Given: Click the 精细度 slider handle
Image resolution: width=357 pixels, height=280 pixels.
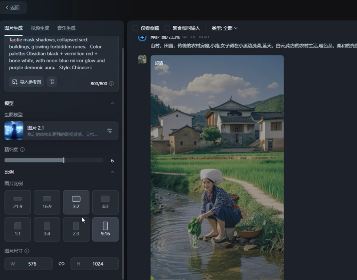Looking at the screenshot, I should pos(63,160).
